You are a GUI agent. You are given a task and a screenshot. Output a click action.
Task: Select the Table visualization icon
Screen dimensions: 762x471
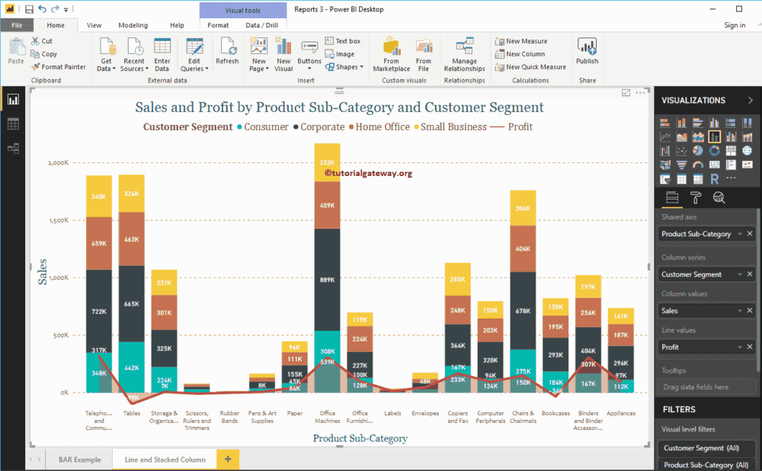pyautogui.click(x=682, y=178)
